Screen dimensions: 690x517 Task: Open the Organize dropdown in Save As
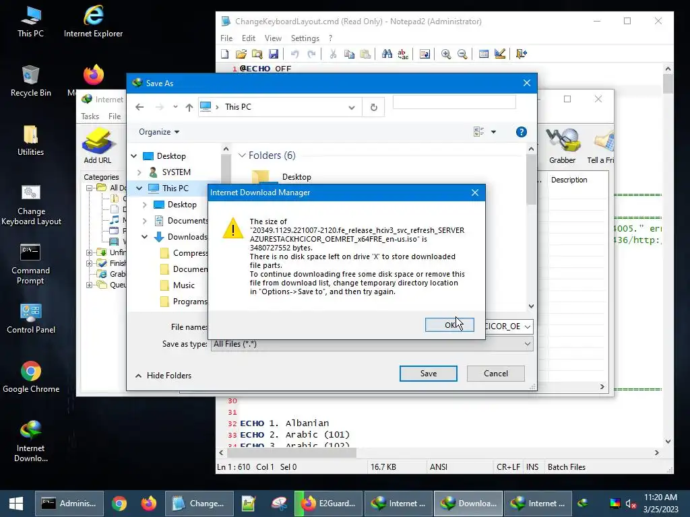(159, 132)
